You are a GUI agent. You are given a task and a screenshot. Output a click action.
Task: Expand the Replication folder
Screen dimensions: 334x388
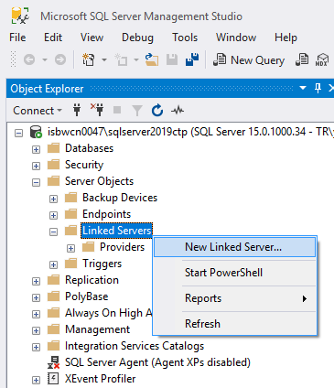[x=36, y=281]
